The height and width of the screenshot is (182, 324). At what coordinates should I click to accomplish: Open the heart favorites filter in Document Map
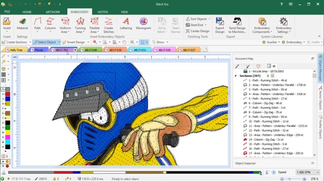(x=258, y=66)
